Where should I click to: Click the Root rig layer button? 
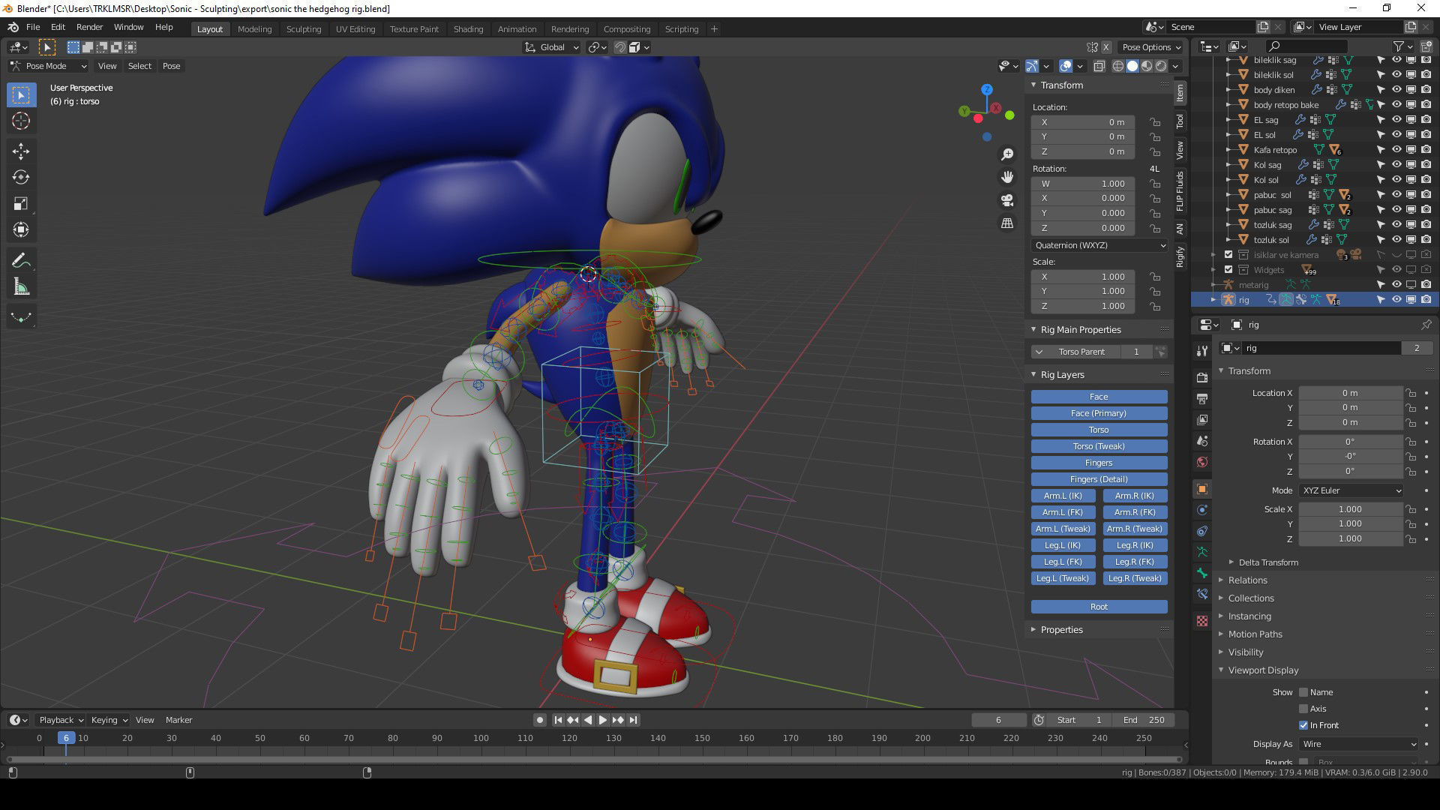tap(1099, 607)
